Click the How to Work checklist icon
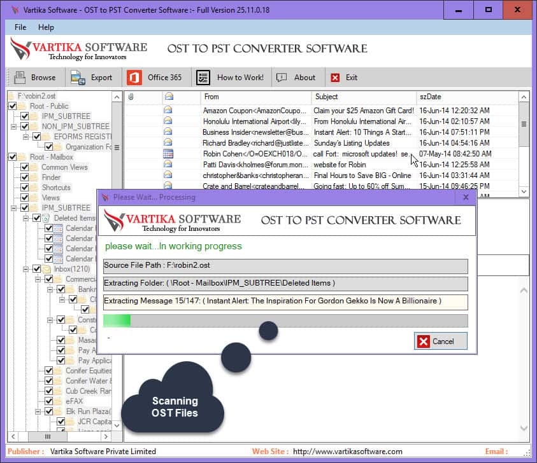The width and height of the screenshot is (537, 463). pyautogui.click(x=203, y=78)
